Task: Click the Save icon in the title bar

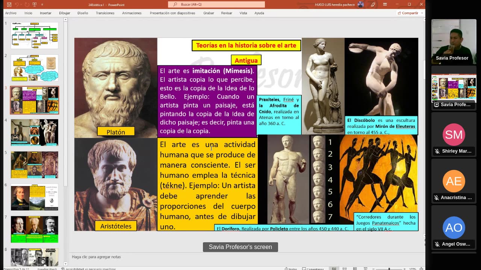Action: [9, 4]
